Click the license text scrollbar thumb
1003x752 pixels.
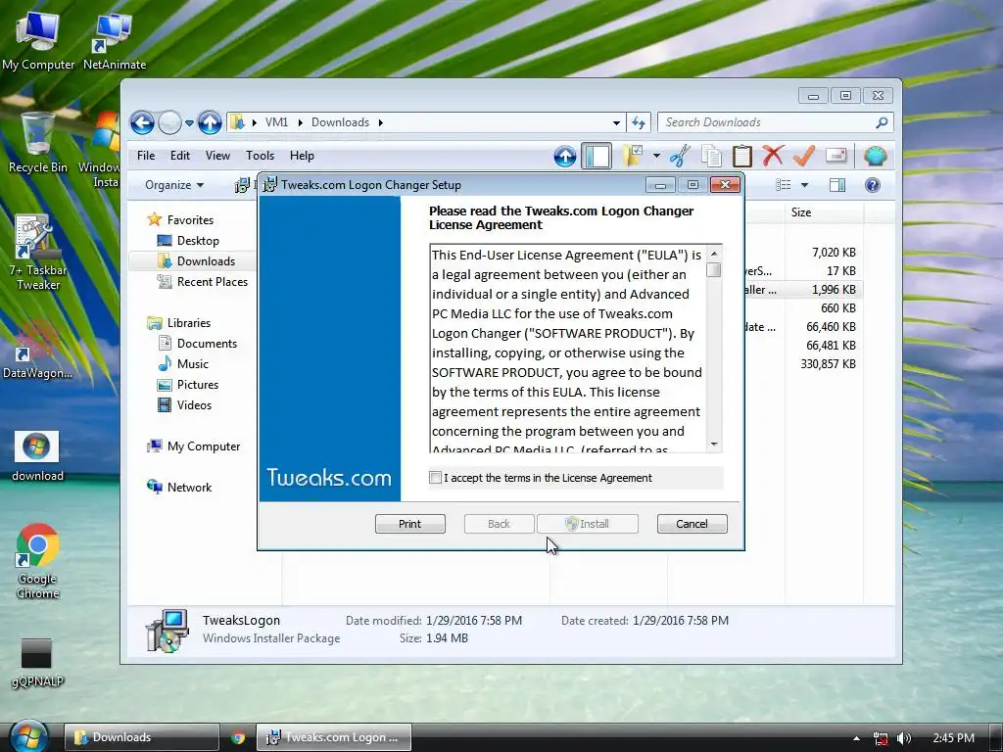tap(714, 270)
